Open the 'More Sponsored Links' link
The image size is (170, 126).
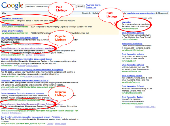[x=145, y=107]
